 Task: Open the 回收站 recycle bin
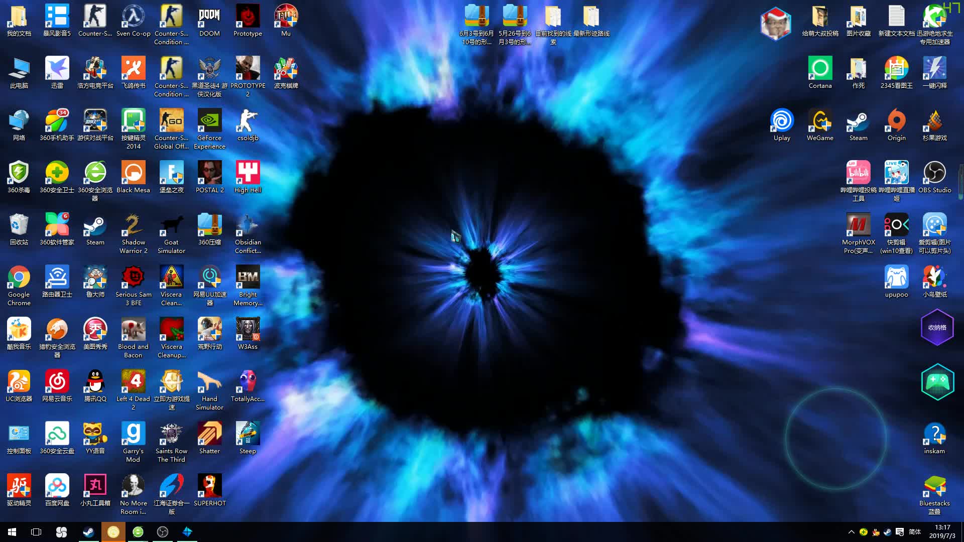(19, 229)
